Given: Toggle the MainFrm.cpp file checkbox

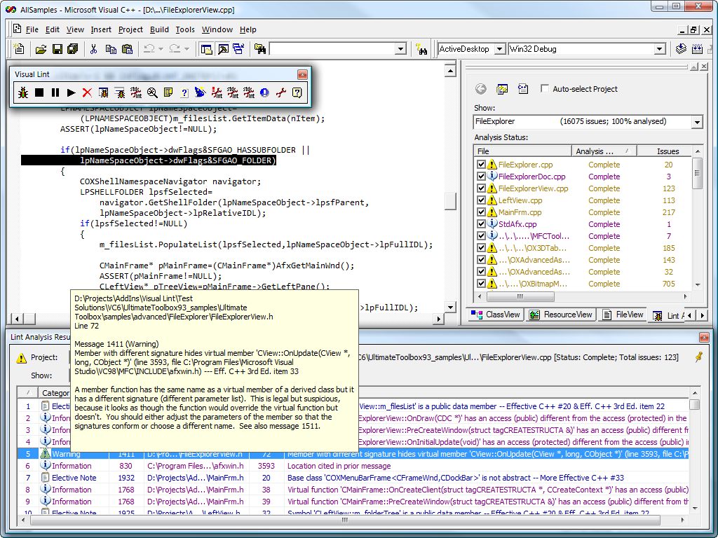Looking at the screenshot, I should coord(481,212).
